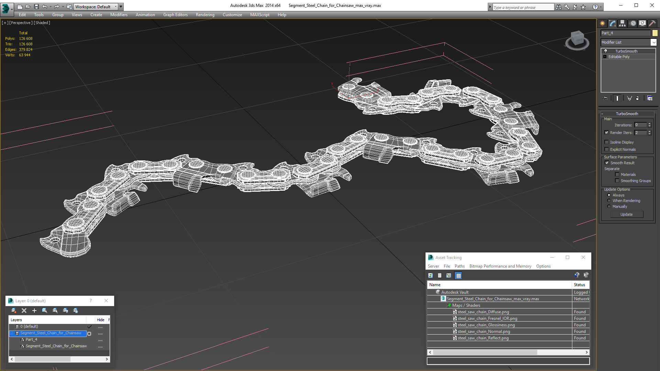This screenshot has width=660, height=371.
Task: Select the When Rendering update option
Action: (609, 201)
